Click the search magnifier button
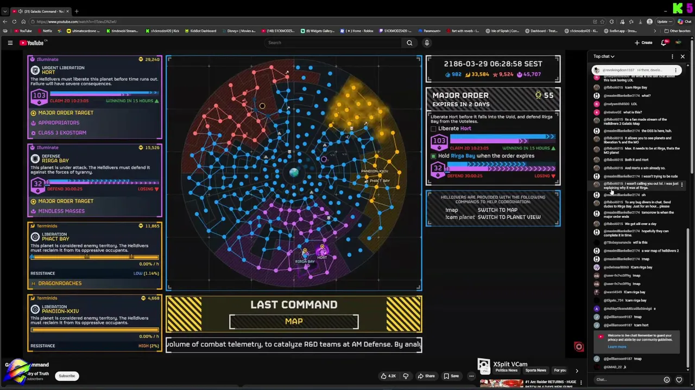Viewport: 695px width, 390px height. 409,43
